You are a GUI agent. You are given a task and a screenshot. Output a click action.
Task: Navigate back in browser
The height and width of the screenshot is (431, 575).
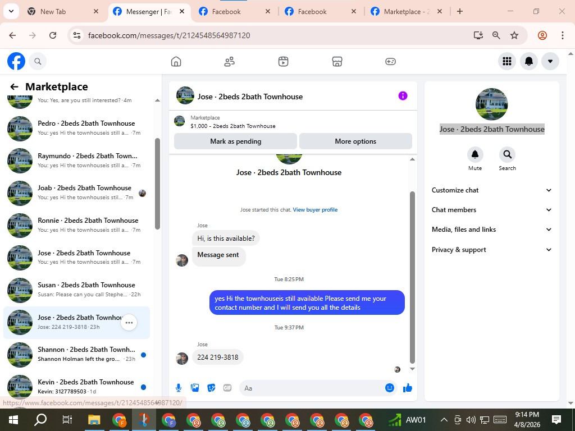coord(12,35)
